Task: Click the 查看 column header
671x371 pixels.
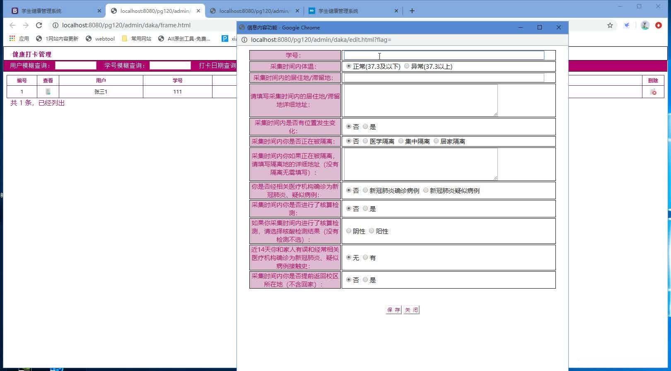Action: (48, 80)
